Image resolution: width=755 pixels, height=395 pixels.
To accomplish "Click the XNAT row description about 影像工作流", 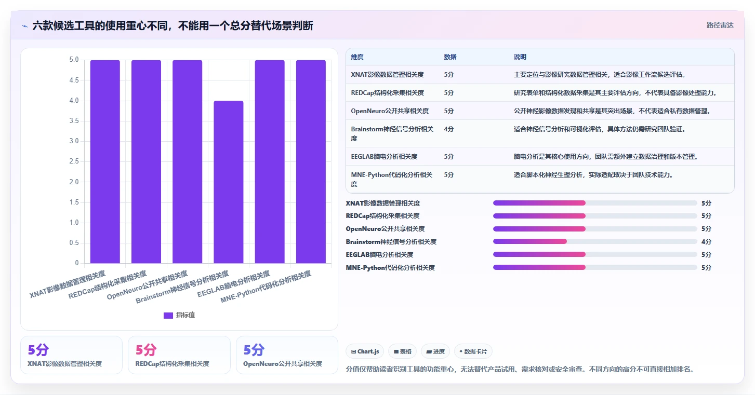I will (600, 74).
